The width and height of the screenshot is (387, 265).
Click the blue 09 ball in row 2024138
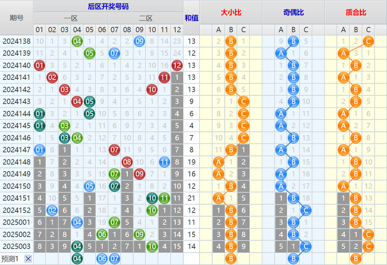point(139,41)
